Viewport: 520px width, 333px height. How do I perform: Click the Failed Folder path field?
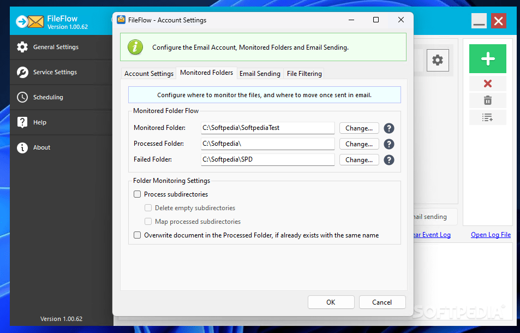pos(267,160)
